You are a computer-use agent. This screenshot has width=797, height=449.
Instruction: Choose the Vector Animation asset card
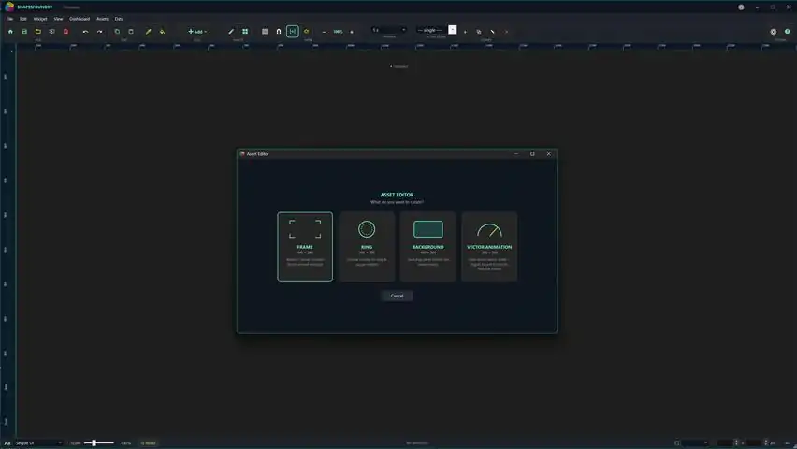(x=489, y=247)
